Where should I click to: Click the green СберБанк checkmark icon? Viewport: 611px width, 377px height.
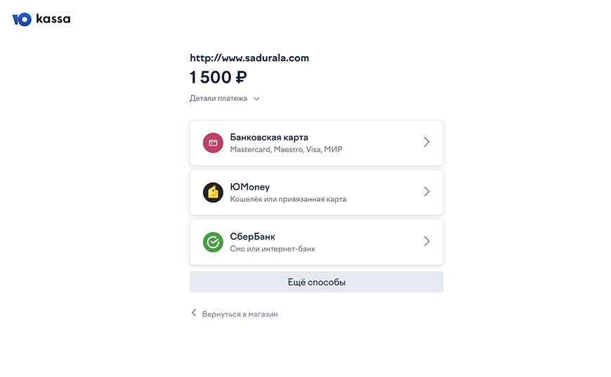(213, 242)
